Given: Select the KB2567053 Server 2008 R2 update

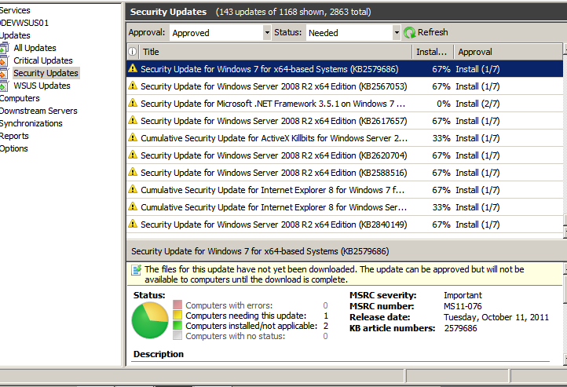Looking at the screenshot, I should click(345, 86).
